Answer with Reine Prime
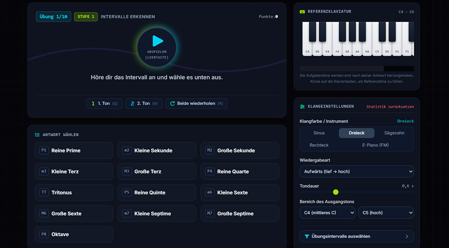 pyautogui.click(x=74, y=151)
